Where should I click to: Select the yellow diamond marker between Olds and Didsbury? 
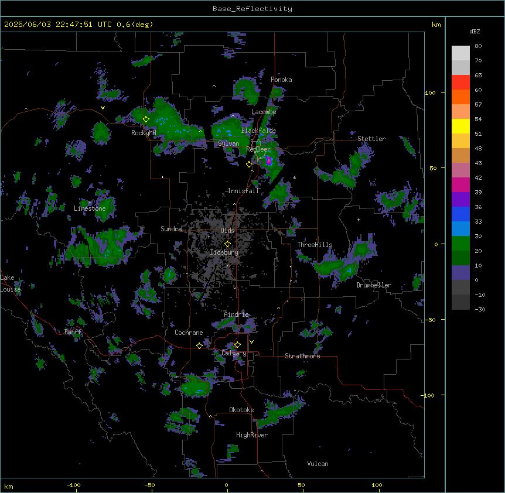coord(227,244)
